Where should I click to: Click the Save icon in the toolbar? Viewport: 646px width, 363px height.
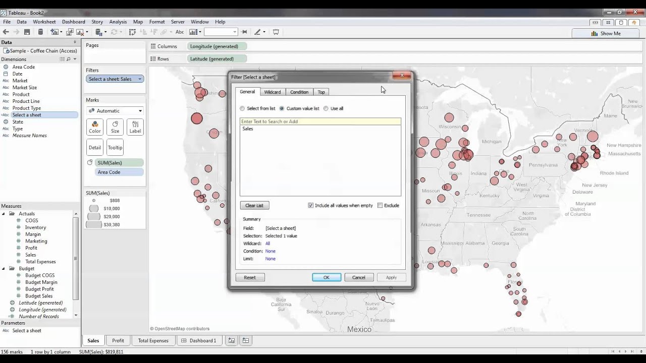click(x=27, y=32)
